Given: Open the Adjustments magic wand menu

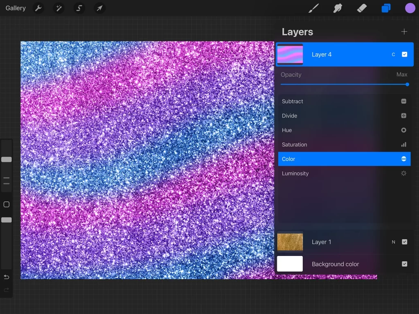Looking at the screenshot, I should tap(59, 8).
